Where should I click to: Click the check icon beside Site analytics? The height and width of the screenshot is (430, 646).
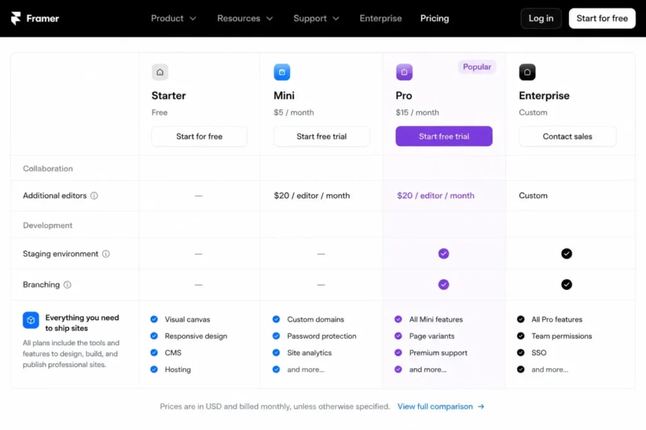click(x=276, y=353)
